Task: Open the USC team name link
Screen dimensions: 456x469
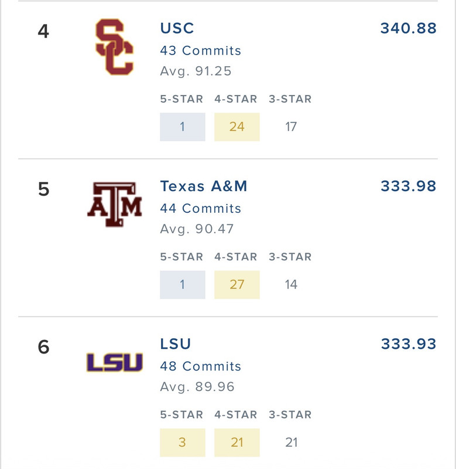Action: (x=177, y=28)
